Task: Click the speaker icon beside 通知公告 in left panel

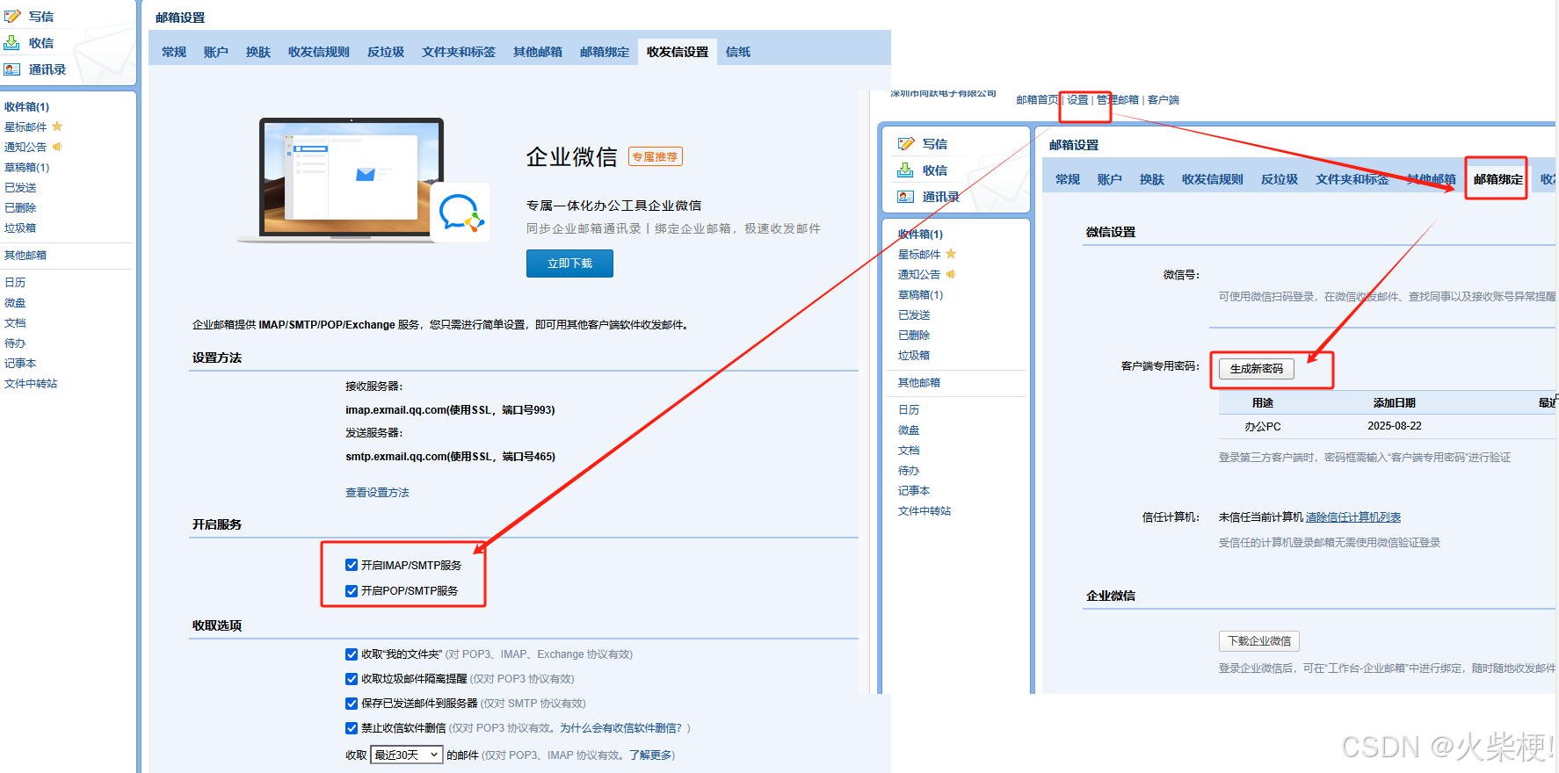Action: [57, 147]
